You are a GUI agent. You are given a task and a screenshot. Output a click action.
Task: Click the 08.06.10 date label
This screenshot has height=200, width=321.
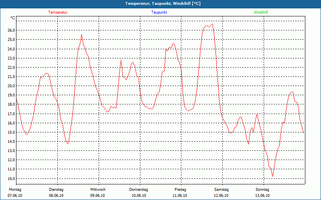[56, 196]
